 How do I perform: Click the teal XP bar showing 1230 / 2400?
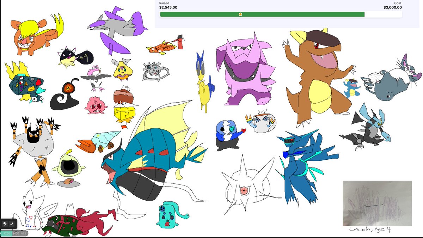pyautogui.click(x=14, y=233)
